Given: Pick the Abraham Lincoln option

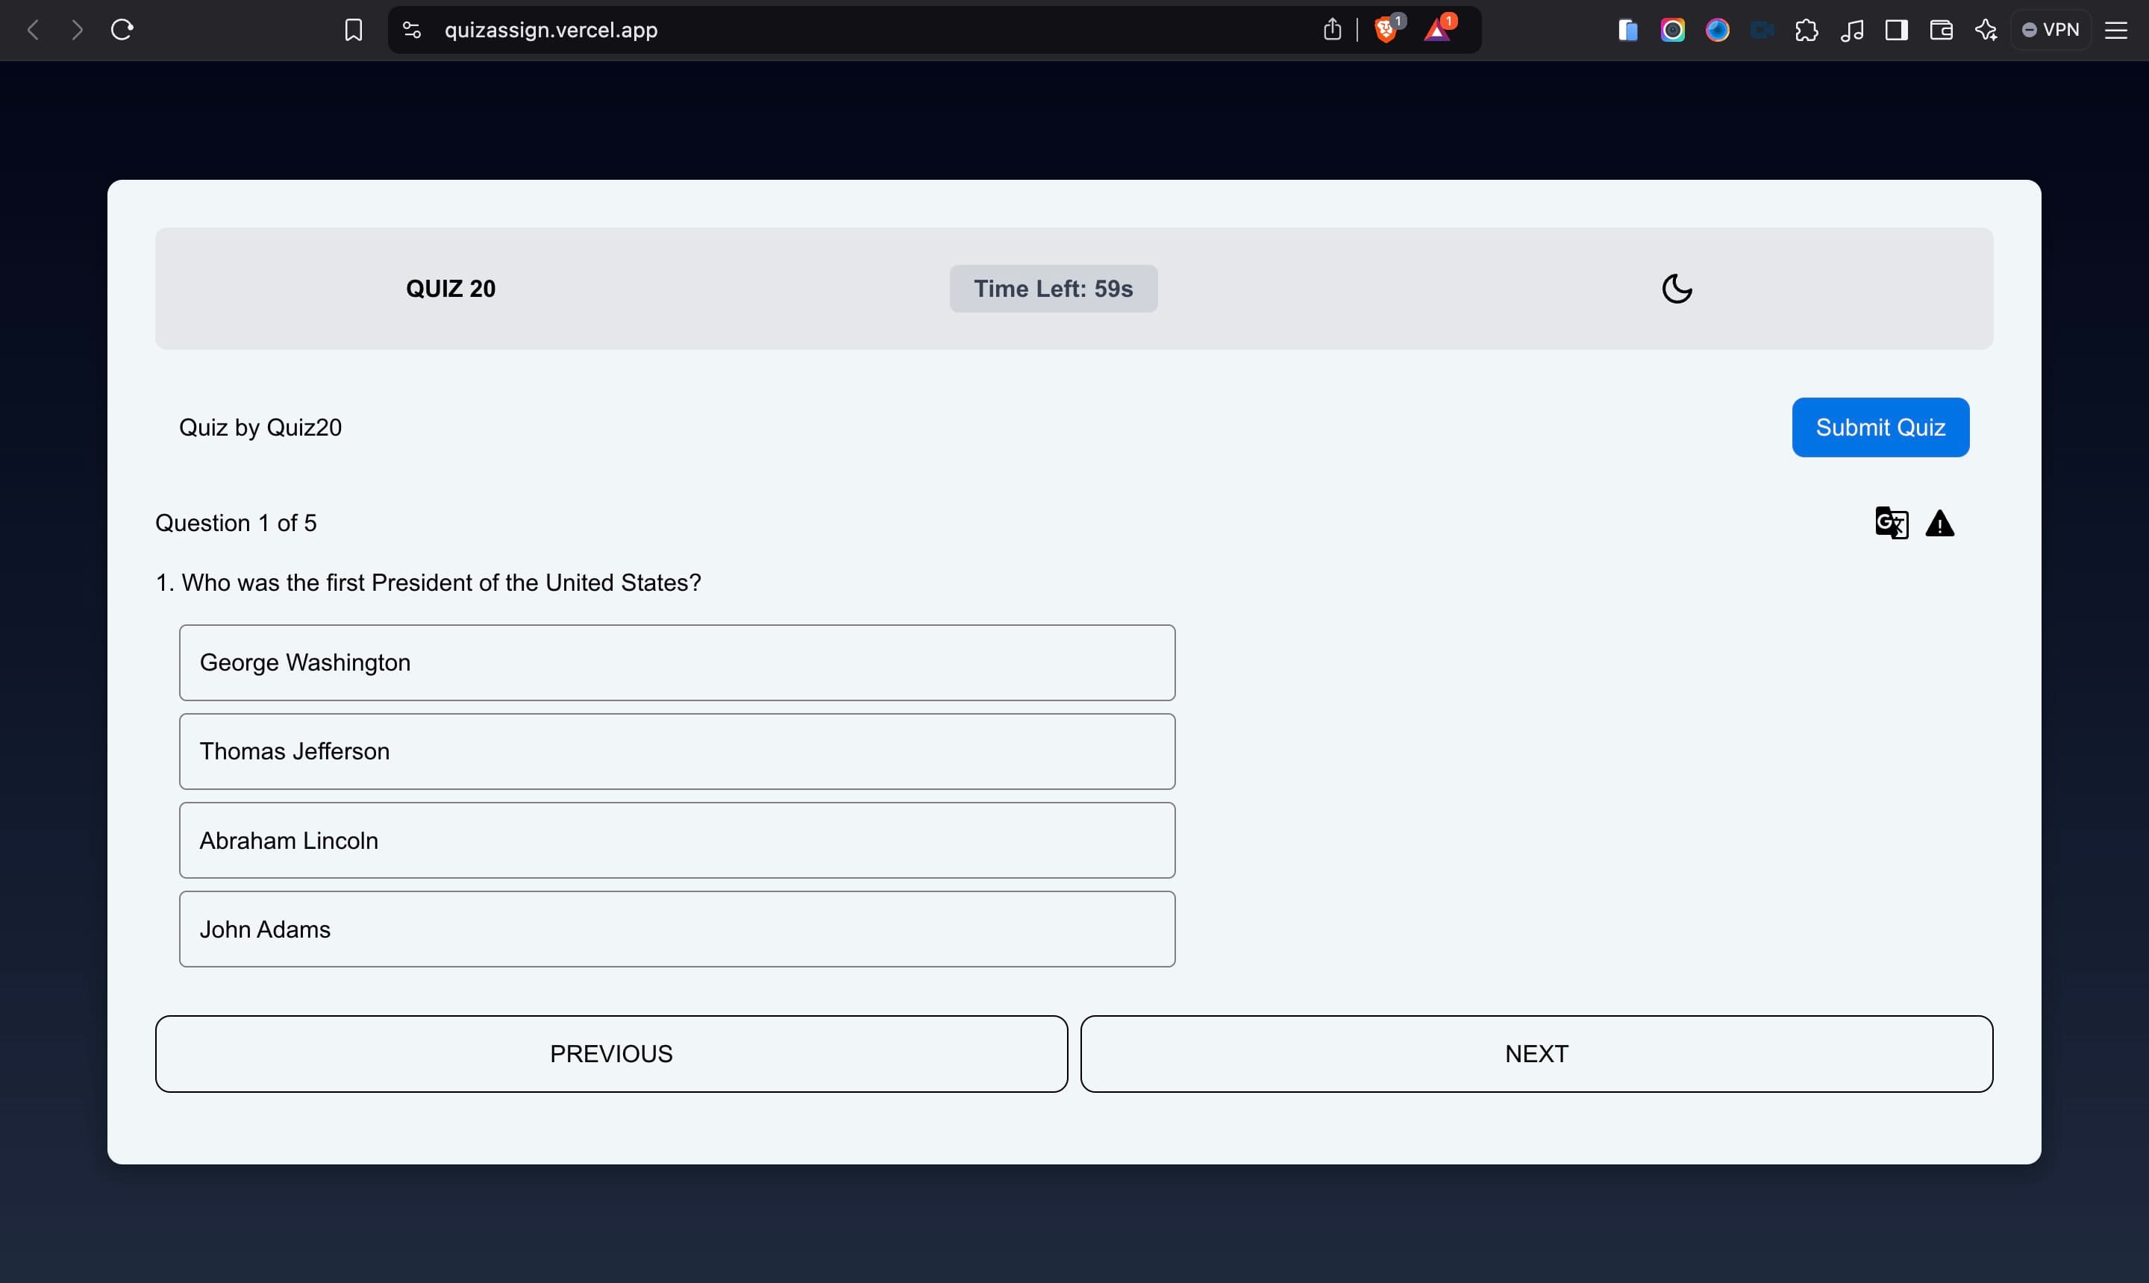Looking at the screenshot, I should tap(677, 841).
